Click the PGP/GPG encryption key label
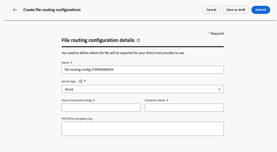 [77, 119]
